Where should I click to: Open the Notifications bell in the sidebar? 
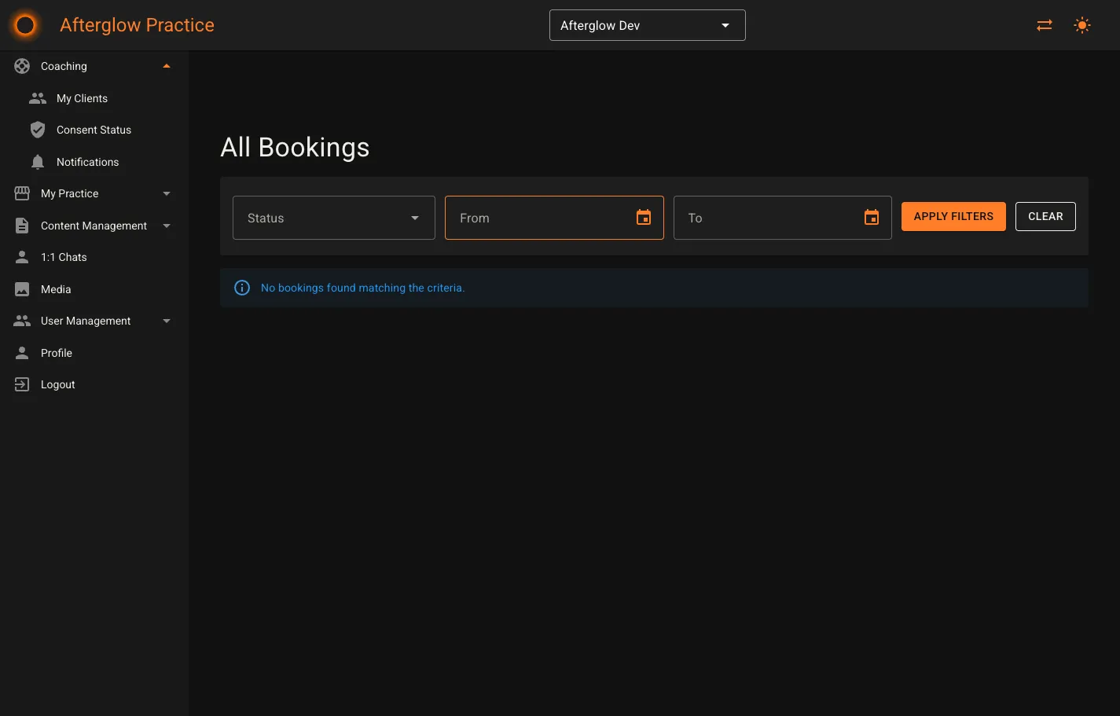(37, 161)
